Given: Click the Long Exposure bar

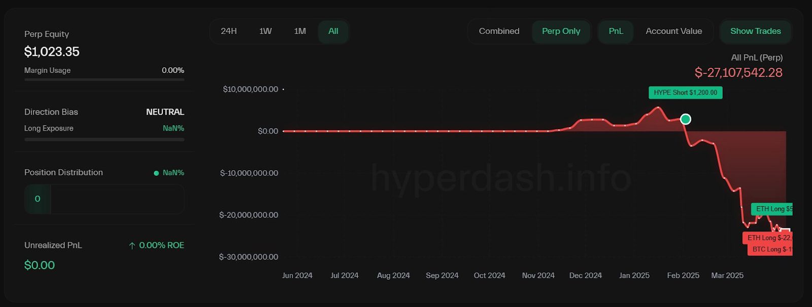Looking at the screenshot, I should click(104, 139).
